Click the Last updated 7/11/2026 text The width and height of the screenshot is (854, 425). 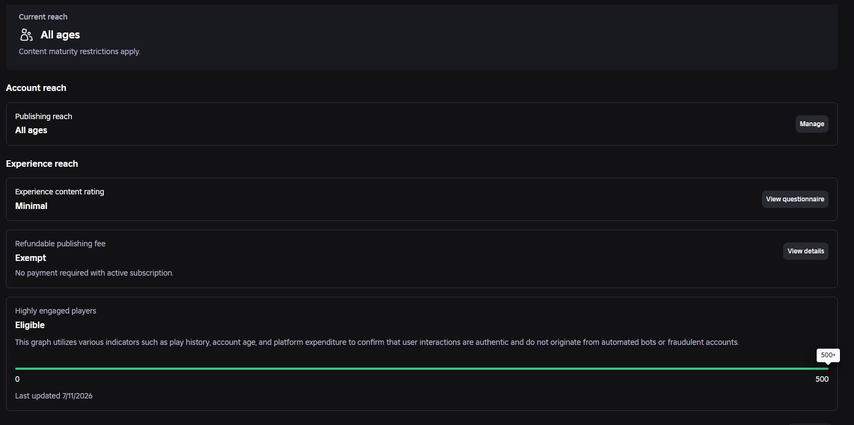point(54,396)
